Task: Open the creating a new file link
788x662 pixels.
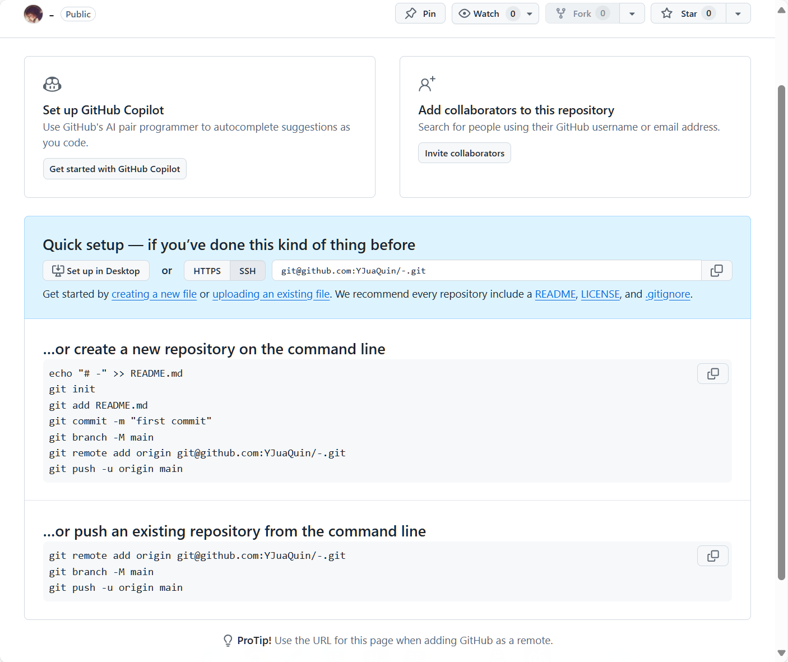Action: tap(154, 294)
